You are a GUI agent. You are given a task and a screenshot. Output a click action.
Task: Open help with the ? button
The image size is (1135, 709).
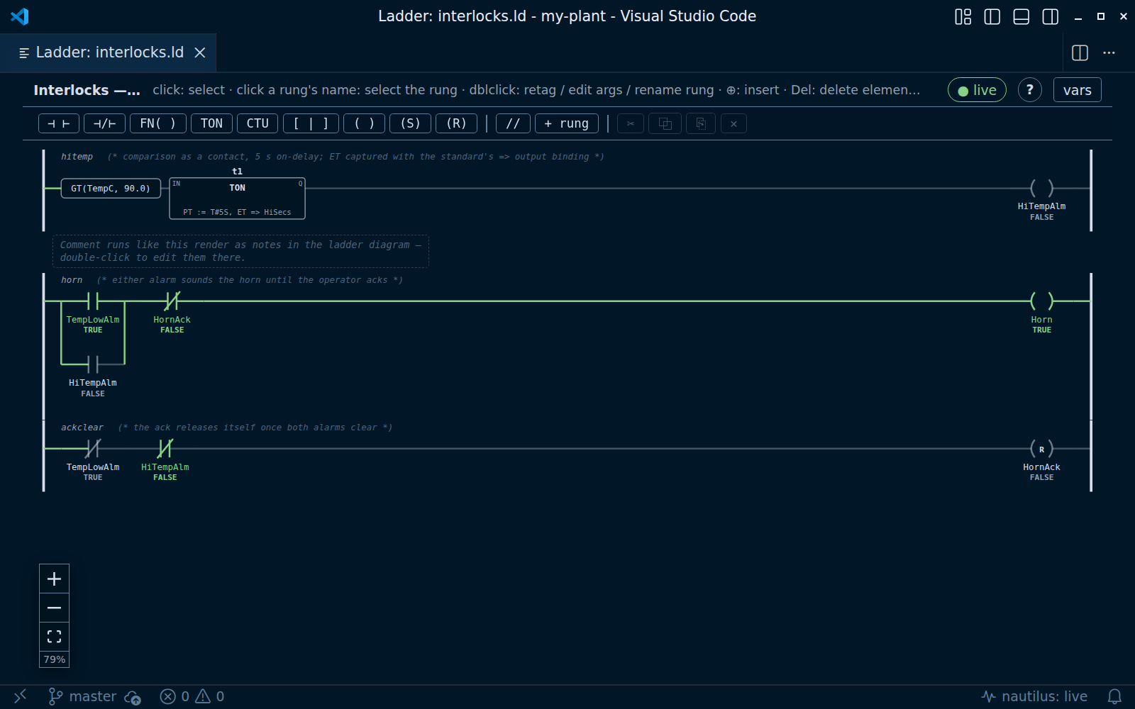1030,90
